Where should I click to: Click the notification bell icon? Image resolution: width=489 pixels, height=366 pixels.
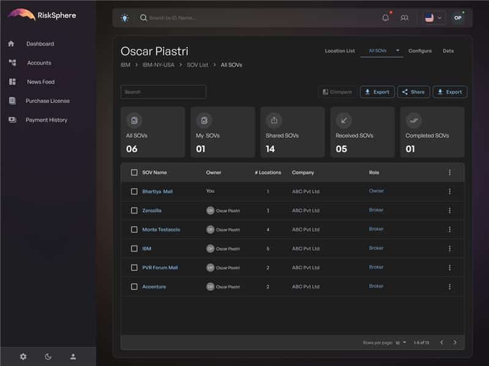pos(385,18)
